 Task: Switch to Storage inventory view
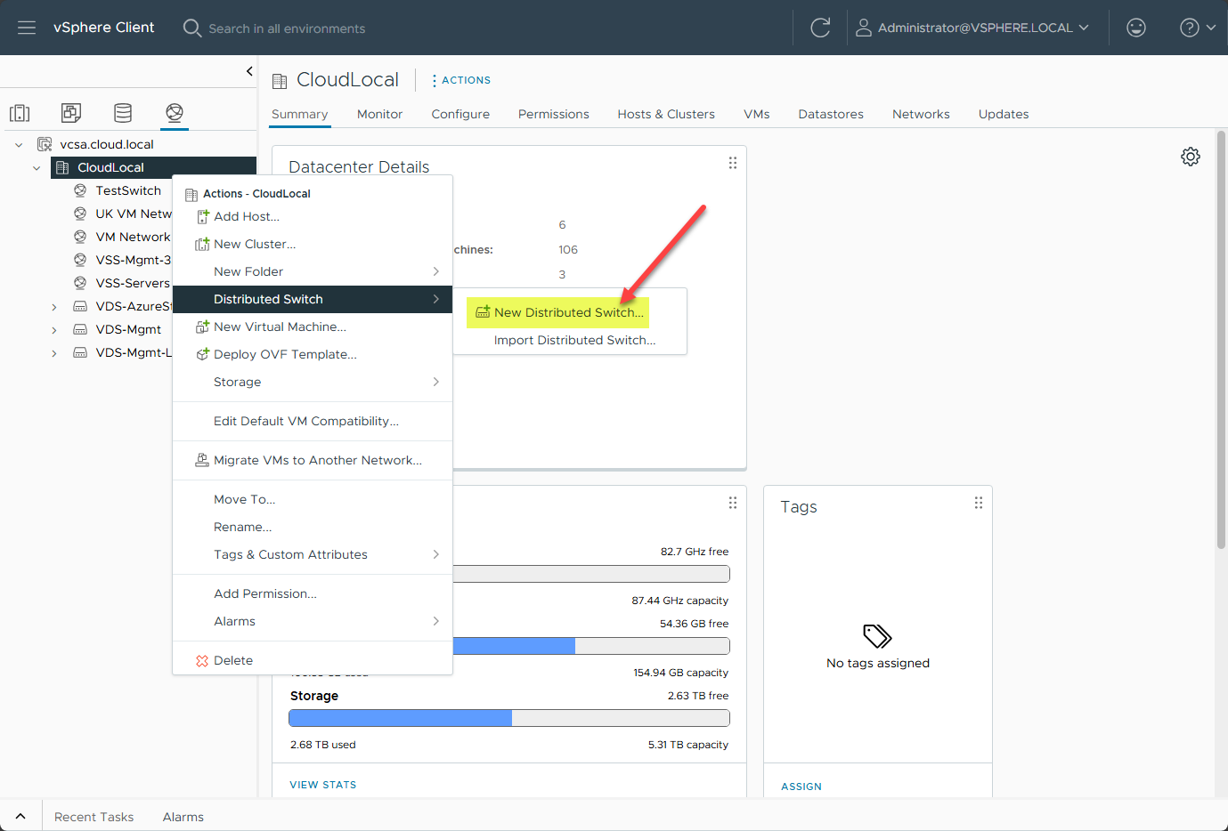pos(123,113)
